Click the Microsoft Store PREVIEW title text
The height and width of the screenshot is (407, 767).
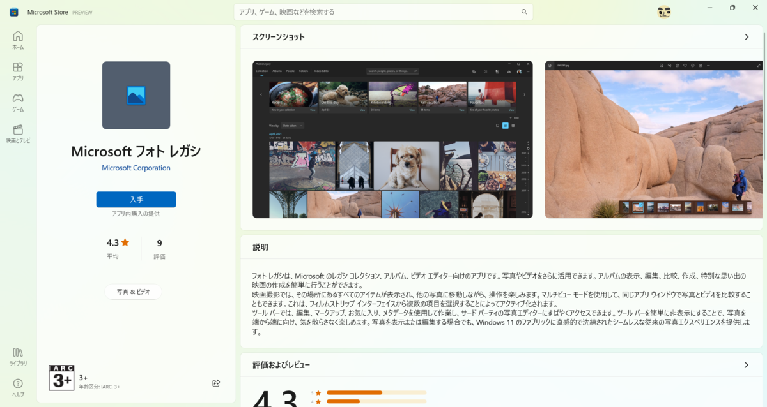(x=61, y=11)
